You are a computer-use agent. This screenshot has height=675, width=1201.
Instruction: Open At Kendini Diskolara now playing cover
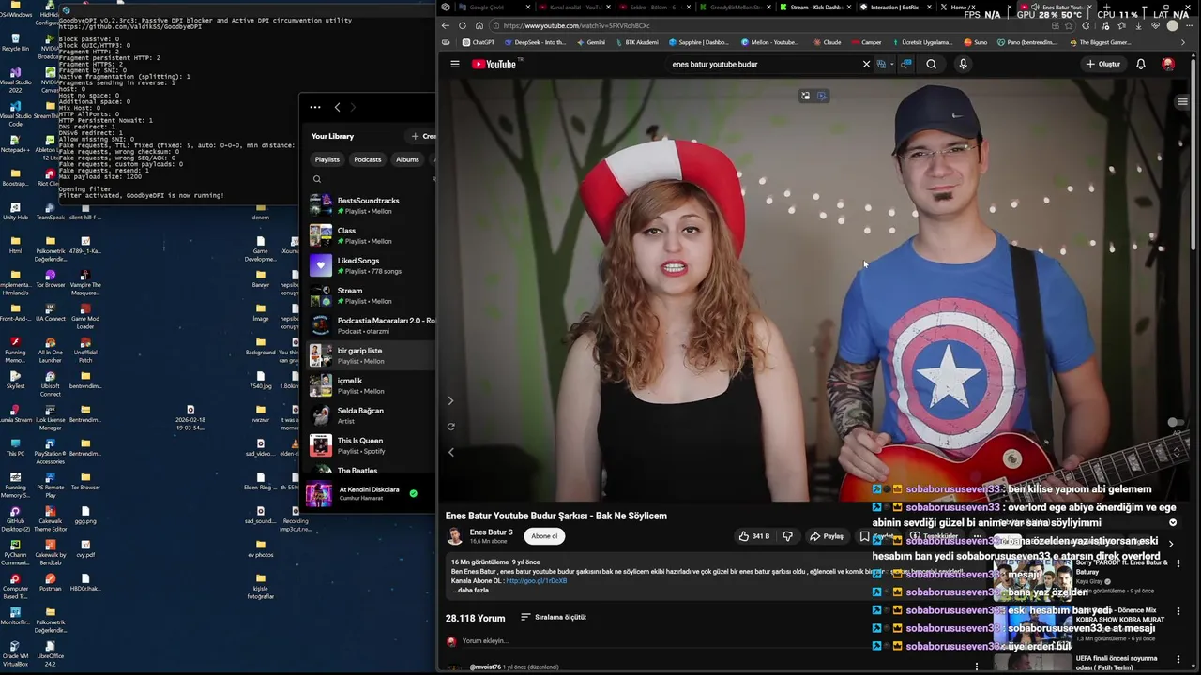click(319, 494)
